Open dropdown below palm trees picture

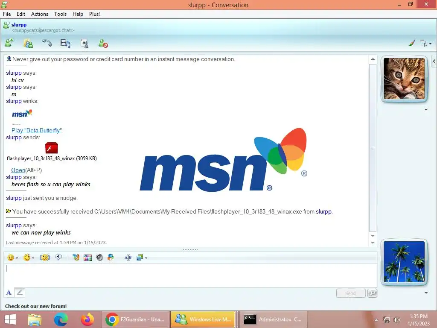426,293
